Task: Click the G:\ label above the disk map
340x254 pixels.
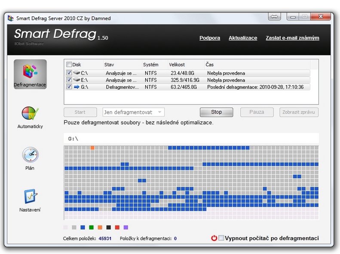Action: coord(73,139)
